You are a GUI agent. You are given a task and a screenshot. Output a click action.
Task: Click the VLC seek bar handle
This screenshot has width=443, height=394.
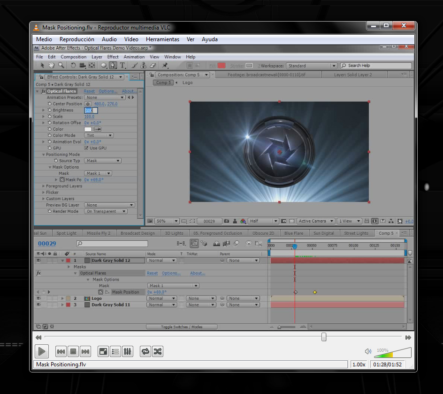click(324, 337)
